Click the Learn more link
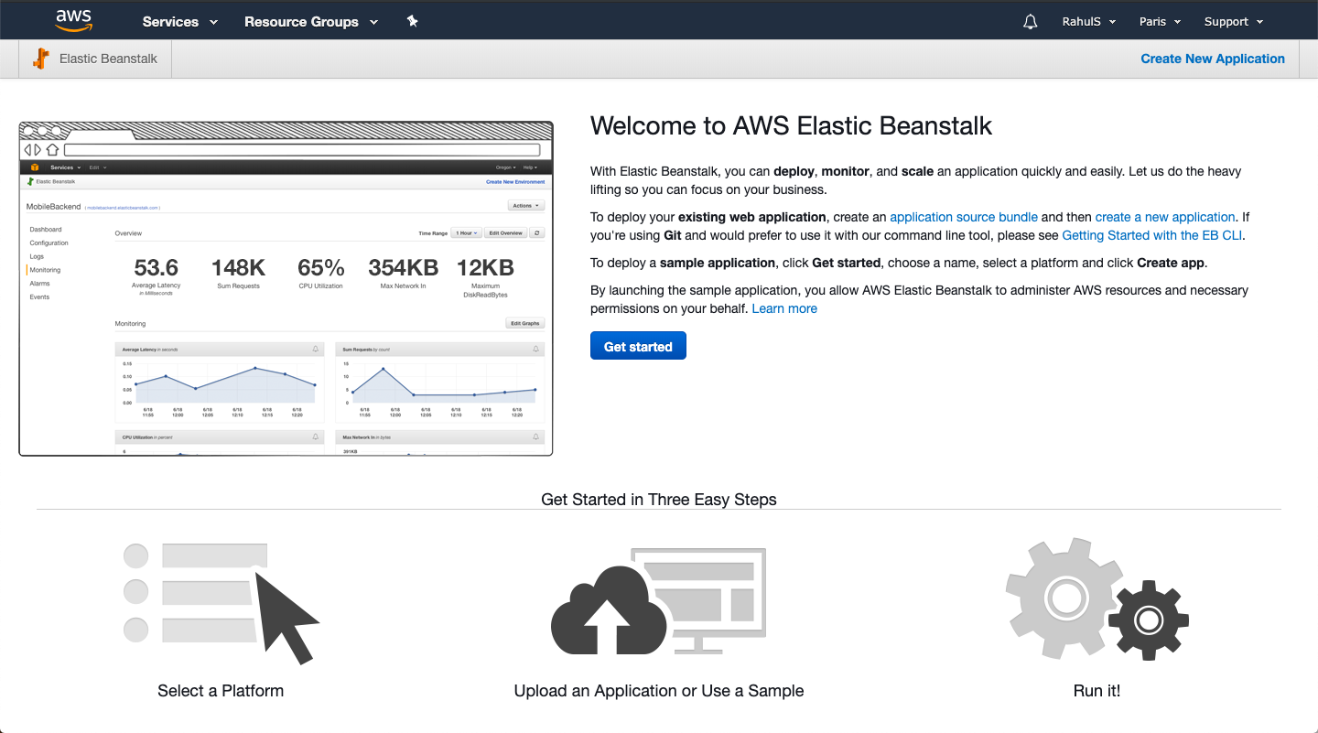This screenshot has width=1318, height=733. click(784, 308)
